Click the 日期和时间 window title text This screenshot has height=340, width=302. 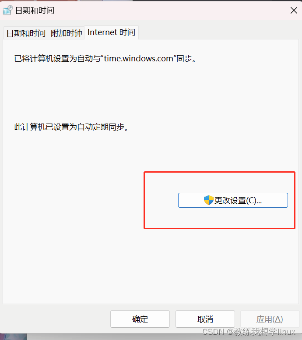[35, 11]
